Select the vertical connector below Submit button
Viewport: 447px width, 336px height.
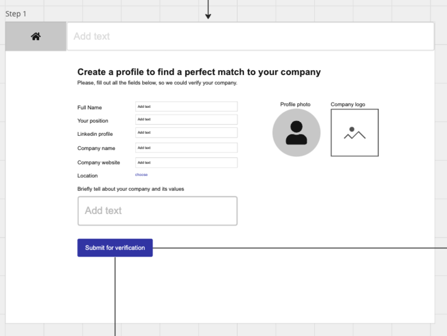(115, 296)
